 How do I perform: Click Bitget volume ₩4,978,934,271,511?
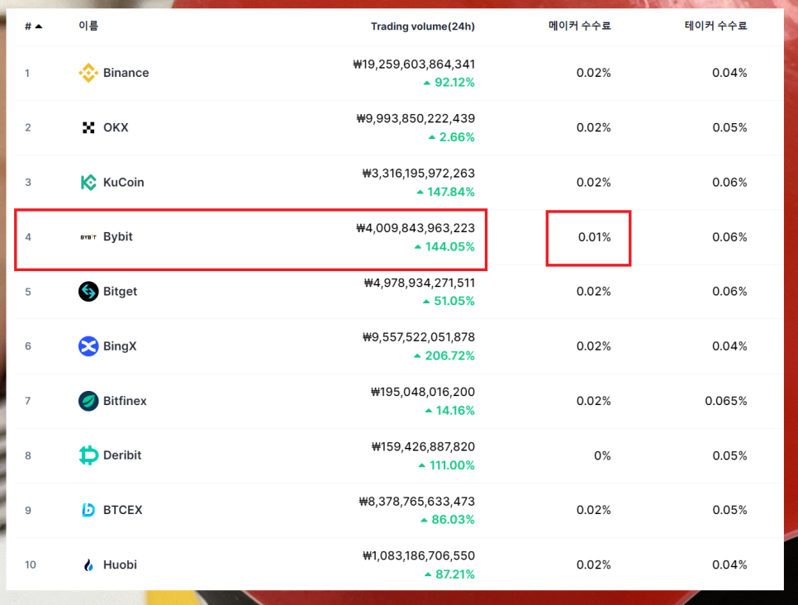pos(420,283)
